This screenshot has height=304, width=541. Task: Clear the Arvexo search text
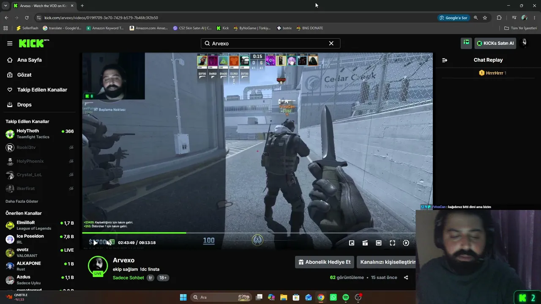tap(331, 43)
